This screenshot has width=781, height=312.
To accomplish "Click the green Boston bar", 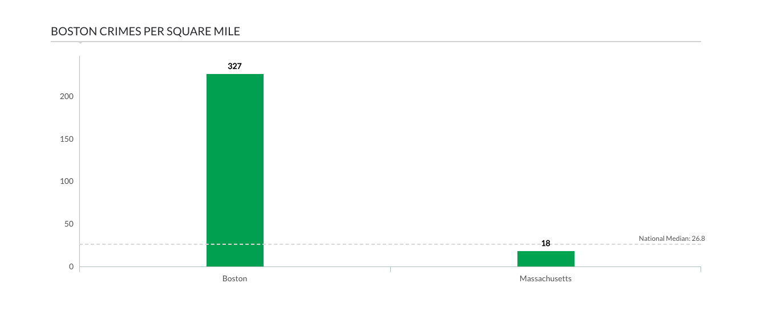I will pyautogui.click(x=234, y=170).
